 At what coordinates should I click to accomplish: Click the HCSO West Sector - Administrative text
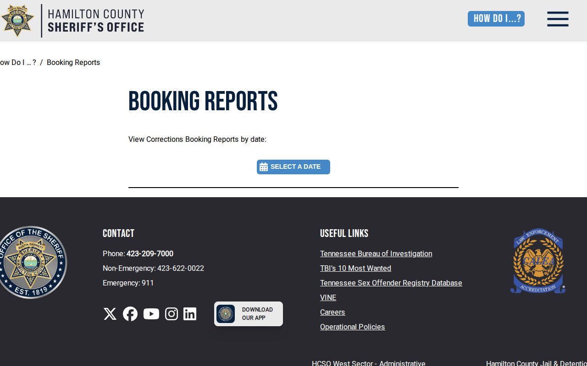tap(369, 363)
